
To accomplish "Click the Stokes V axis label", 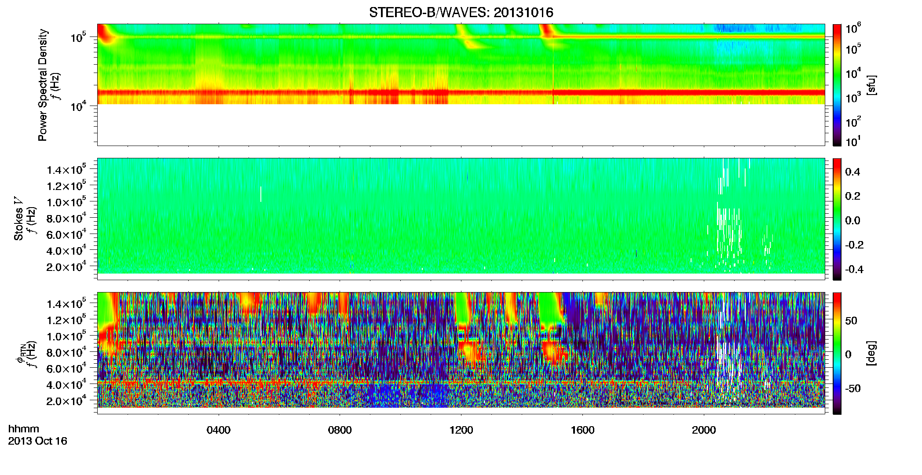I will point(19,219).
